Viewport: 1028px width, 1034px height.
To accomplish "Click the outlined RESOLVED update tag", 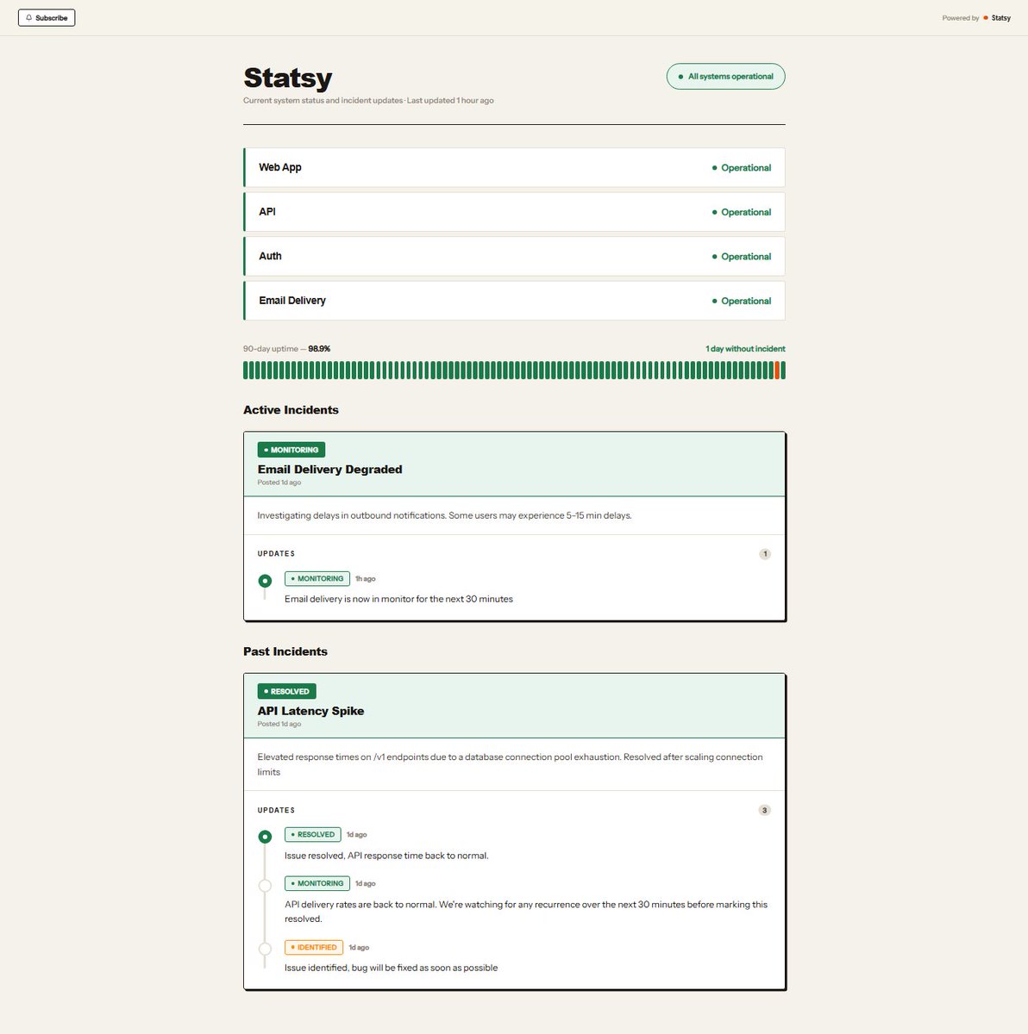I will point(312,835).
